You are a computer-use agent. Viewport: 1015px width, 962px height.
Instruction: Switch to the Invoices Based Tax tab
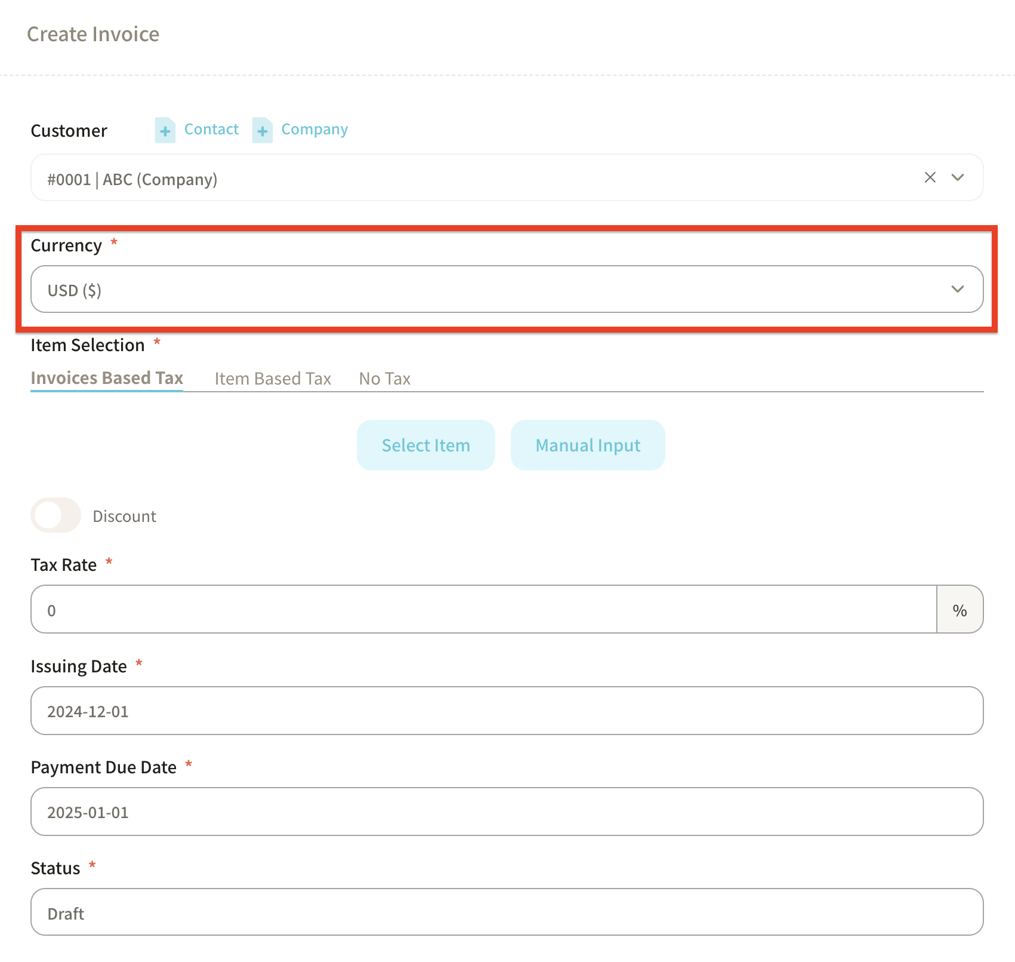point(107,378)
